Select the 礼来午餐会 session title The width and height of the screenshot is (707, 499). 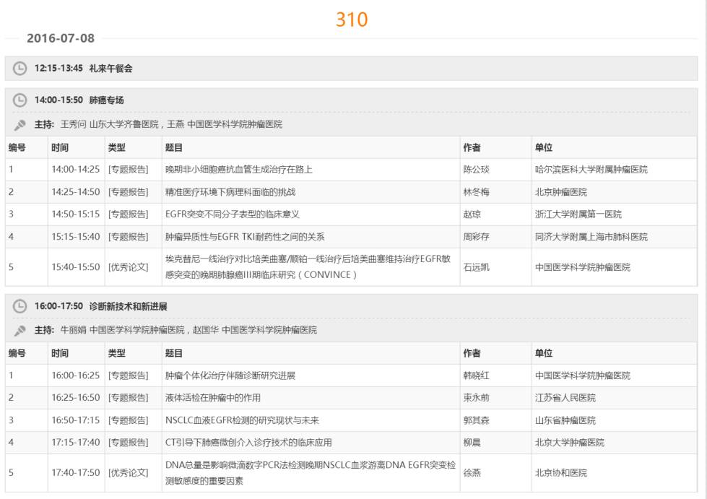point(111,69)
